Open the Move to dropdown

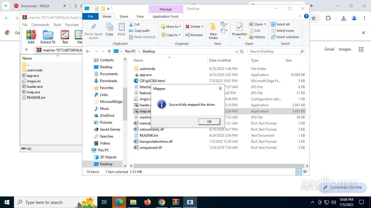click(171, 27)
